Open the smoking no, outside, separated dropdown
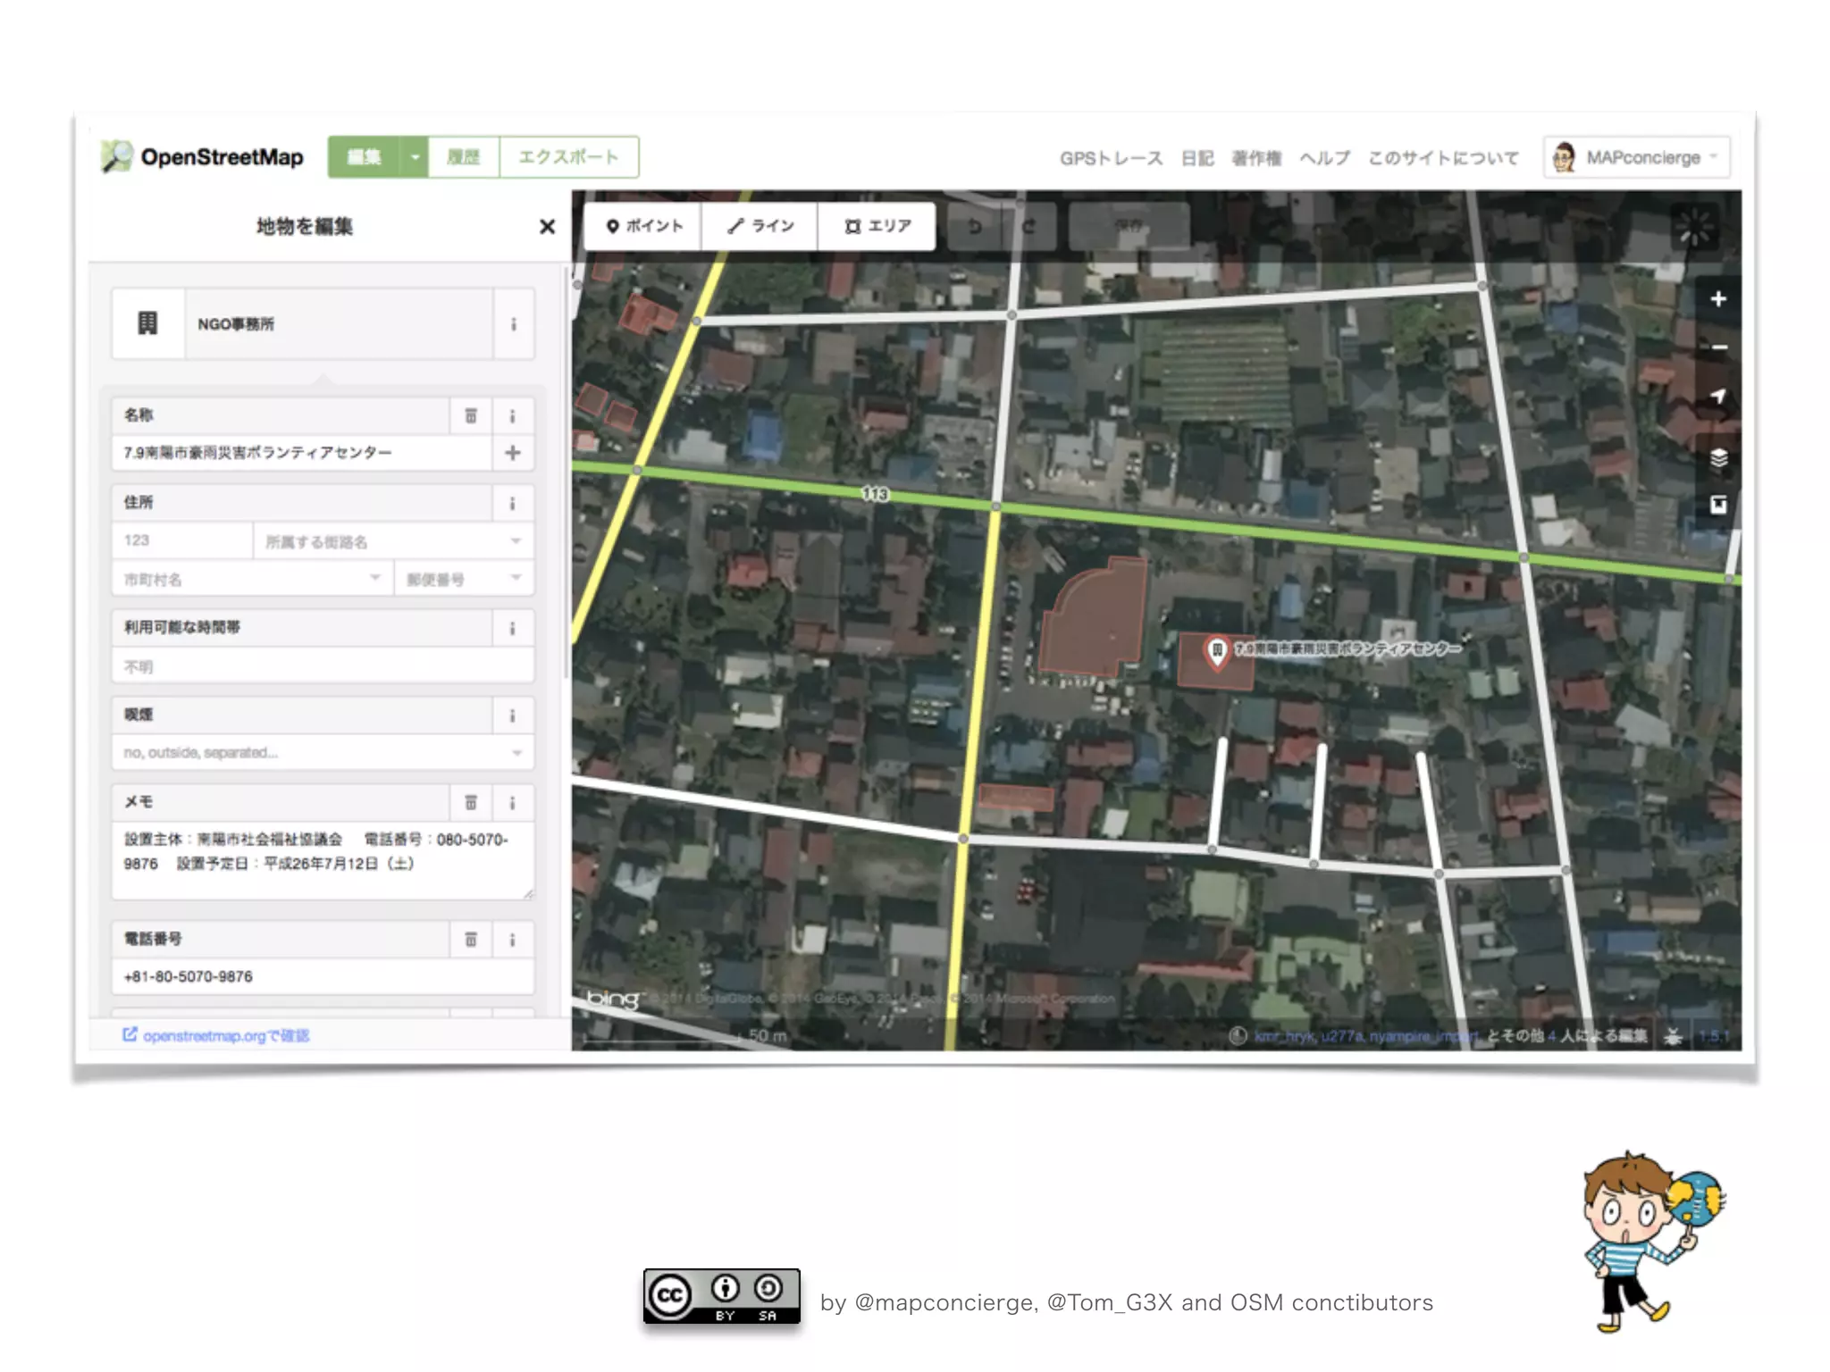Screen dimensions: 1830x1372 323,752
